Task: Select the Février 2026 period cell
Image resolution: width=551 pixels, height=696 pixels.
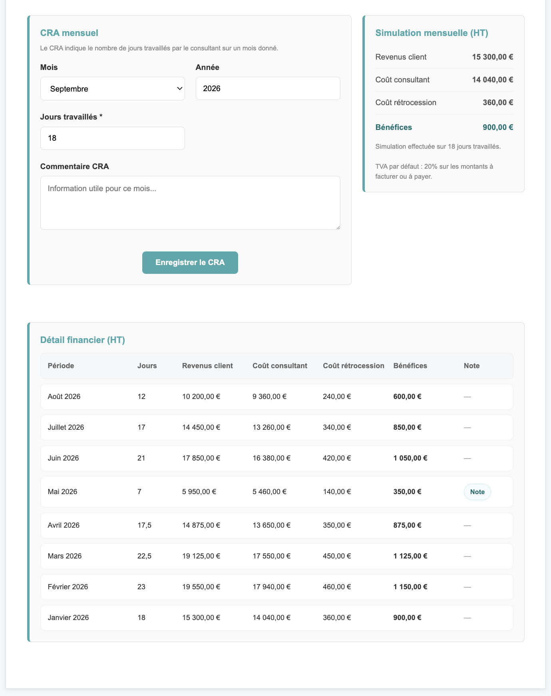Action: click(68, 587)
